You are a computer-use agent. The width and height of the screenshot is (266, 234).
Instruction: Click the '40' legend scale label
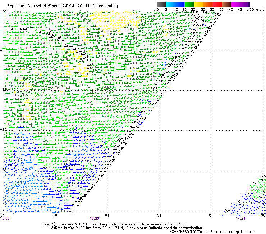[231, 10]
